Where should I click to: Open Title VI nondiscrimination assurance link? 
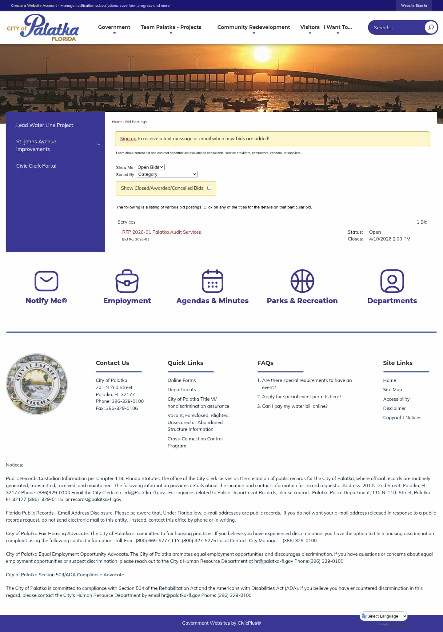198,402
